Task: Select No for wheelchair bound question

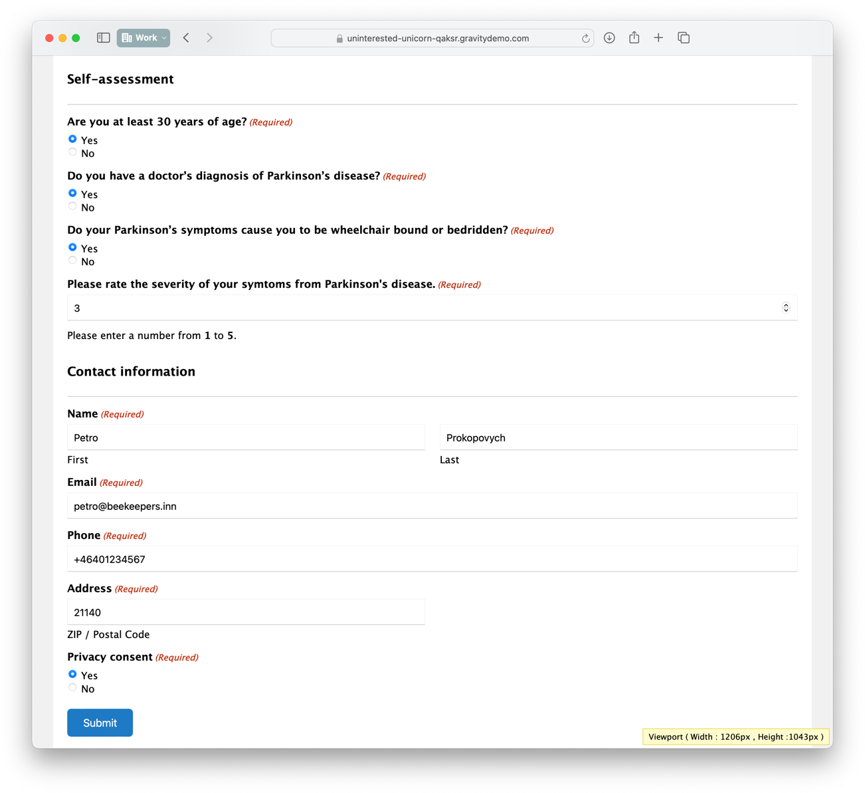Action: point(72,261)
